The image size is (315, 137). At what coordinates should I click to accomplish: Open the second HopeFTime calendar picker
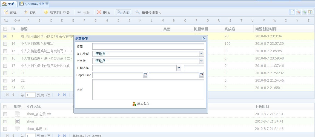(x=201, y=75)
